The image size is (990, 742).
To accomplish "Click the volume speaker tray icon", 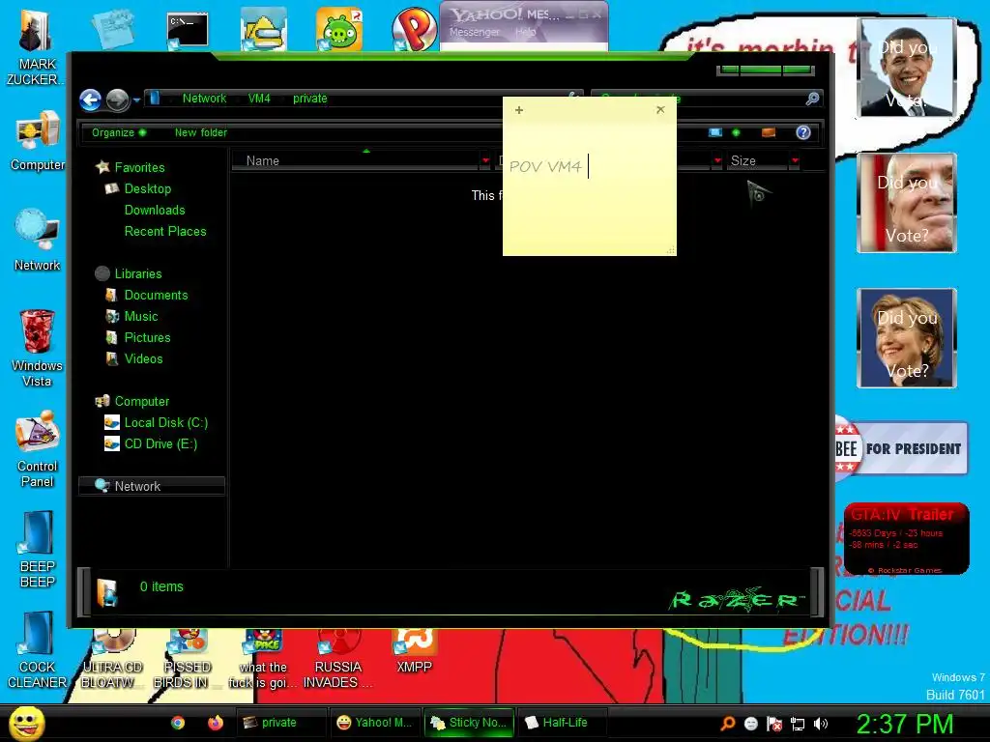I will tap(820, 724).
